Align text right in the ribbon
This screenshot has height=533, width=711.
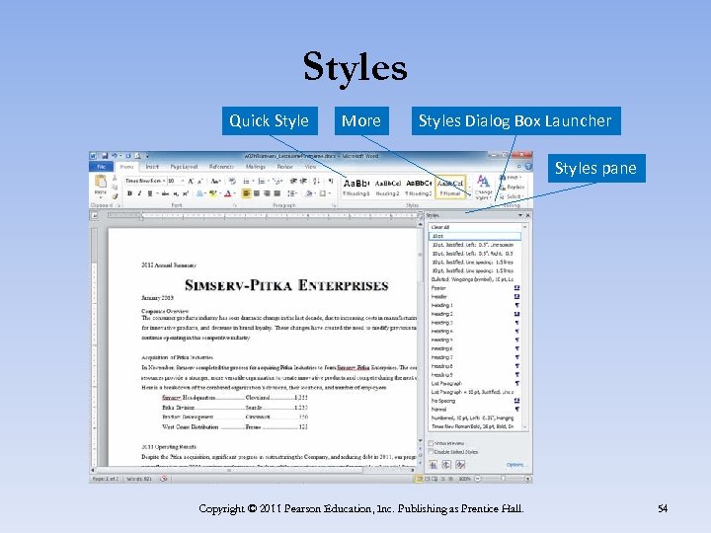point(267,193)
